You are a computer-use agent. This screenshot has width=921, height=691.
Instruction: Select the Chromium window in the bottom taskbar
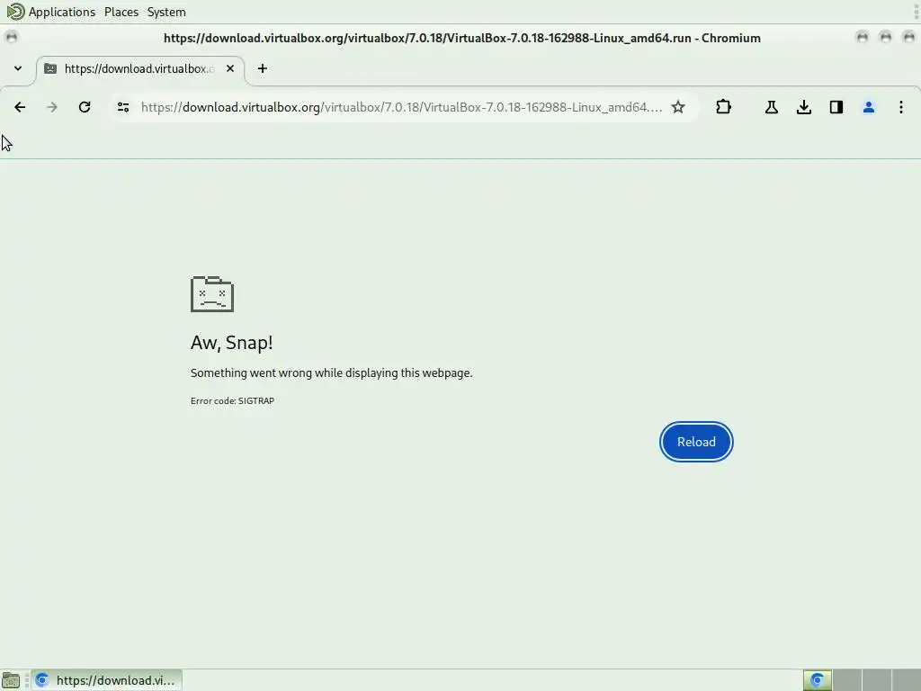coord(106,680)
